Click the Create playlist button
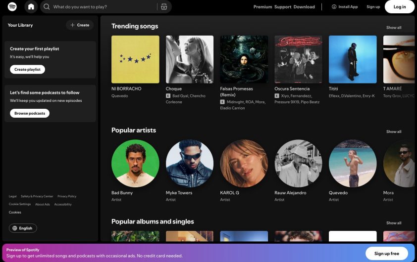 27,70
